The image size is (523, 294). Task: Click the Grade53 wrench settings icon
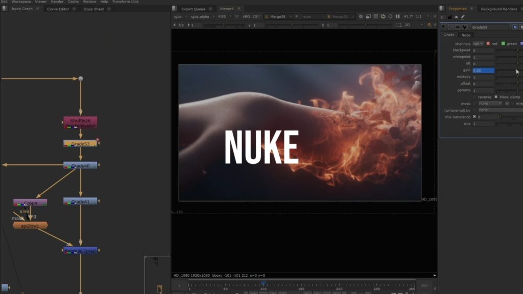point(465,27)
